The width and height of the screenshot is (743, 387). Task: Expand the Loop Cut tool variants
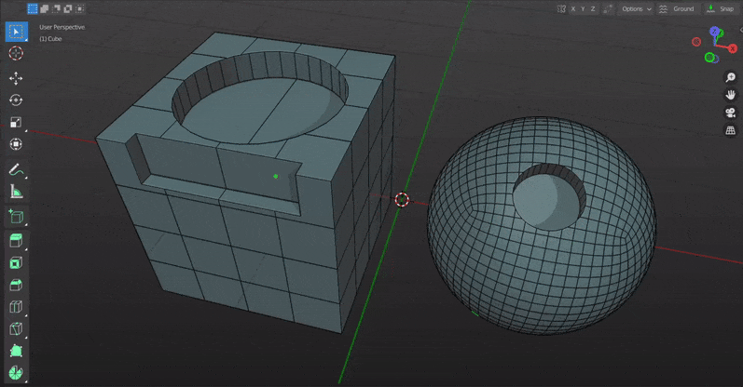pos(26,315)
